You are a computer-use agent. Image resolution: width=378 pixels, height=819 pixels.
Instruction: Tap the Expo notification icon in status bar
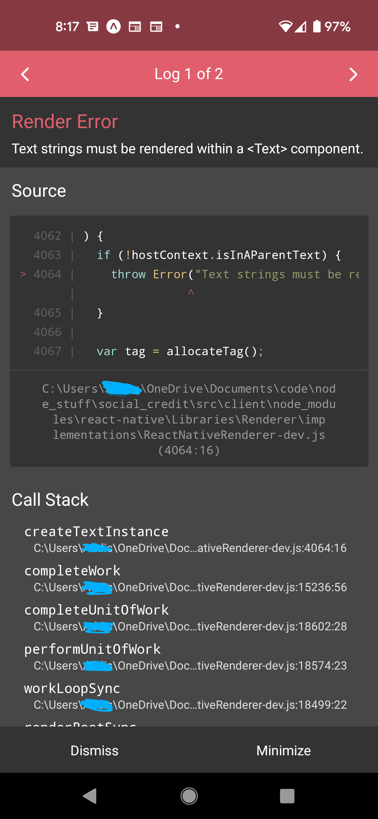tap(113, 26)
